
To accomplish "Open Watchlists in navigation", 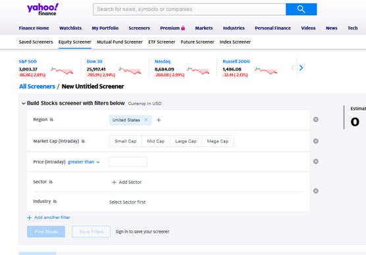I will 70,28.
